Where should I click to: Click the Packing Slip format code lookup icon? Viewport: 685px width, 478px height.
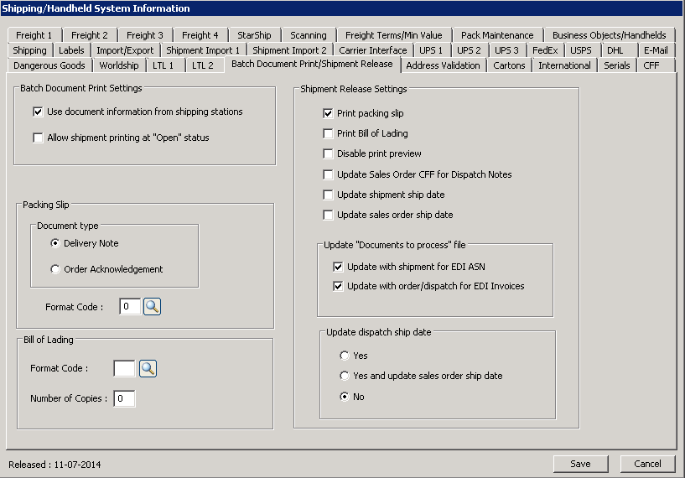coord(152,307)
